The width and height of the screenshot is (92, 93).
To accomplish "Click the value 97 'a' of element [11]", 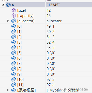I will pos(51,85).
